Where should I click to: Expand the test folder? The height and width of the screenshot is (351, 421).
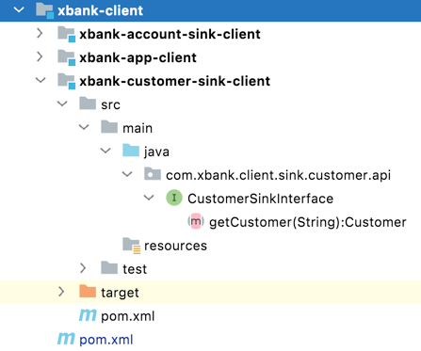coord(83,268)
